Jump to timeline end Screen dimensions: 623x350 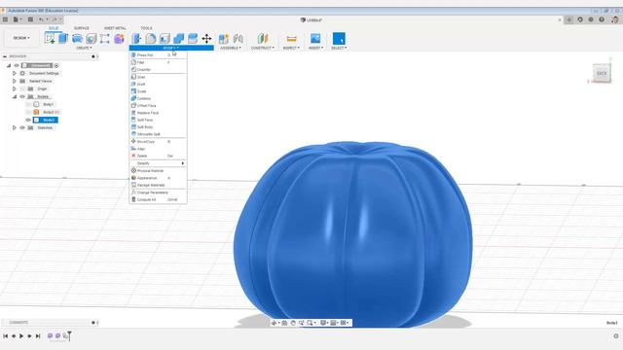click(x=38, y=336)
